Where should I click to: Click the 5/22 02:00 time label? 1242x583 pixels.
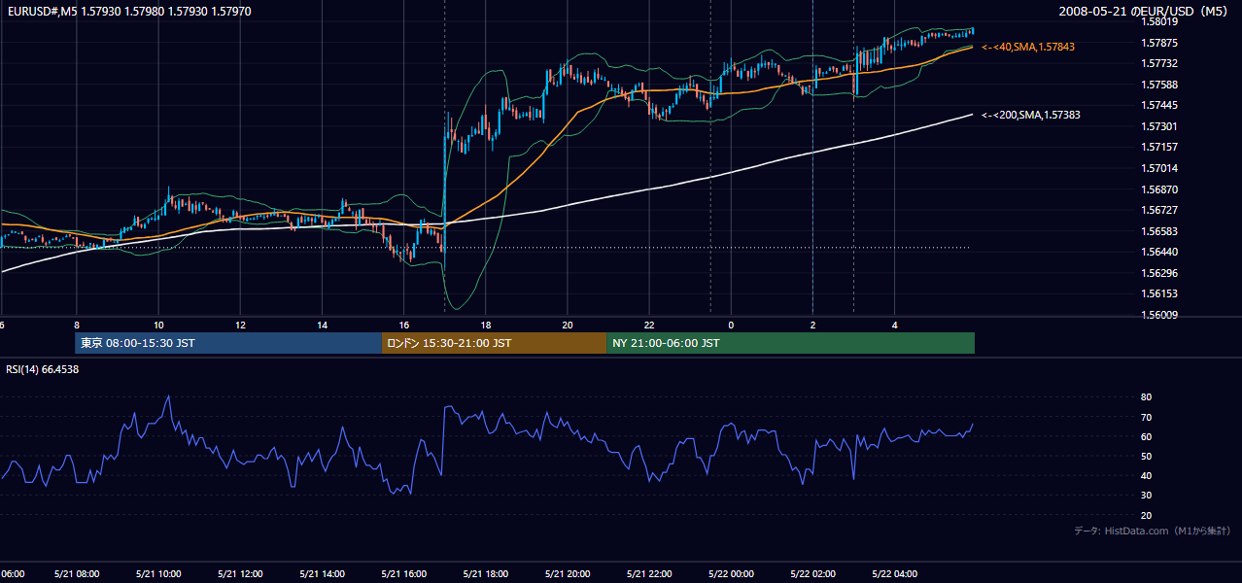point(813,574)
